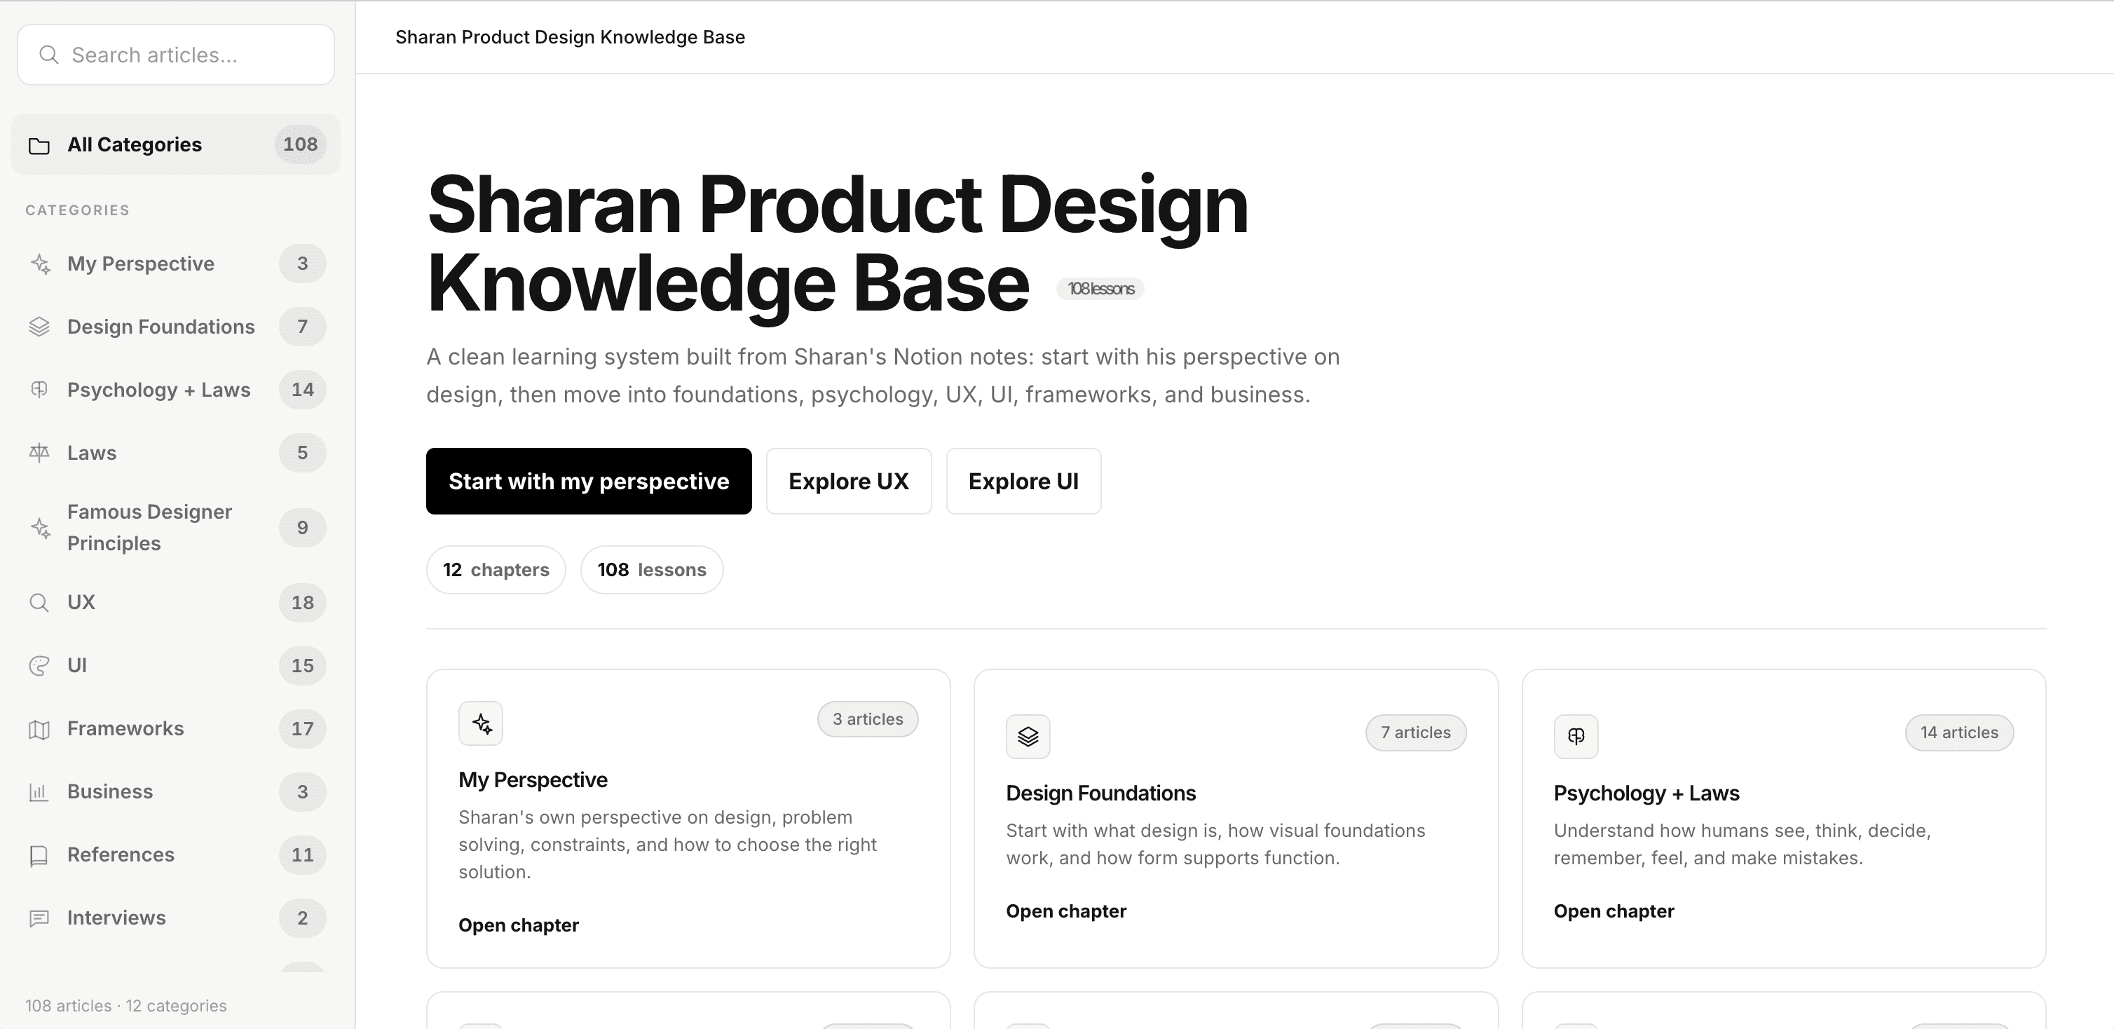Viewport: 2114px width, 1029px height.
Task: Click the bar chart icon beside Business
Action: [39, 792]
